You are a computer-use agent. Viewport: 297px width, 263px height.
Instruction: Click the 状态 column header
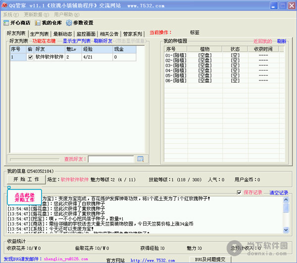[x=235, y=49]
